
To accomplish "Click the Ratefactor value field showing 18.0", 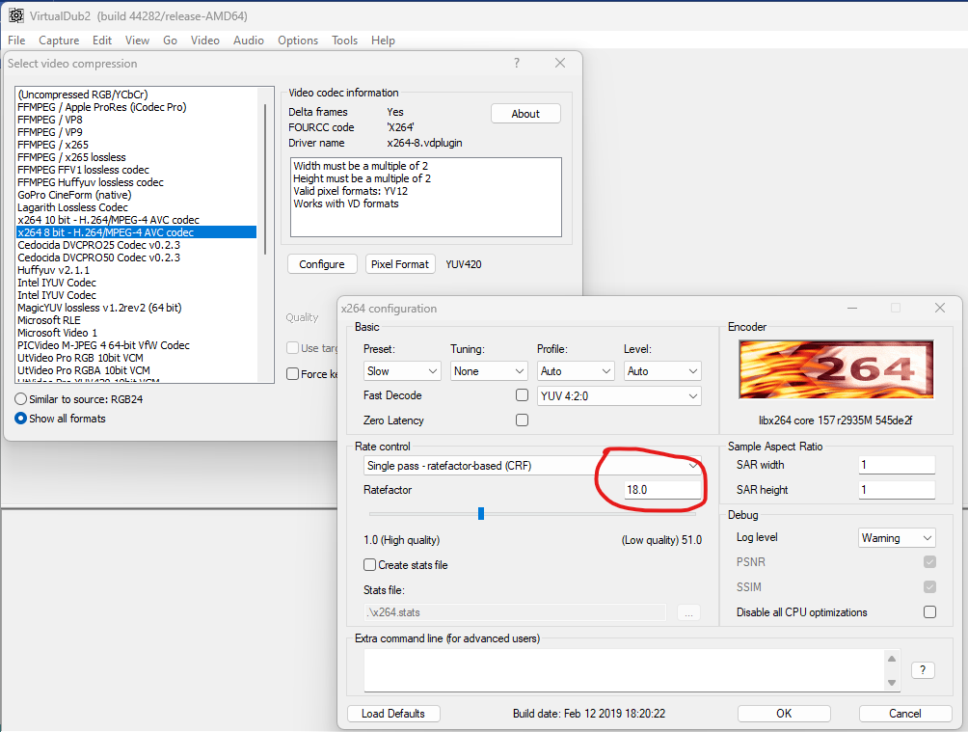I will coord(662,490).
